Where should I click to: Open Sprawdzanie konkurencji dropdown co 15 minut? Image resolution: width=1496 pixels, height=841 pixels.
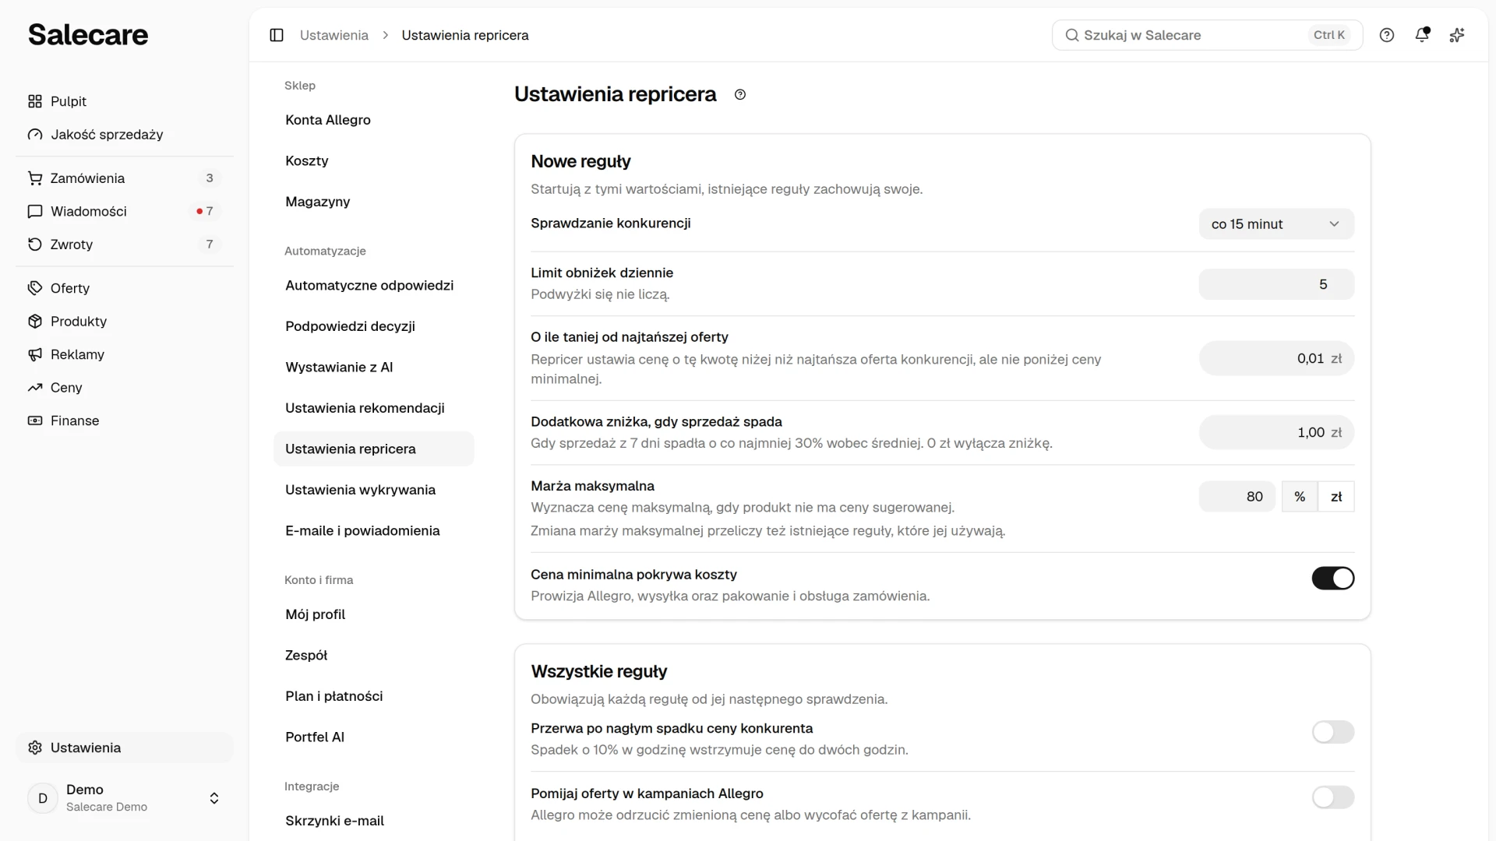1276,224
